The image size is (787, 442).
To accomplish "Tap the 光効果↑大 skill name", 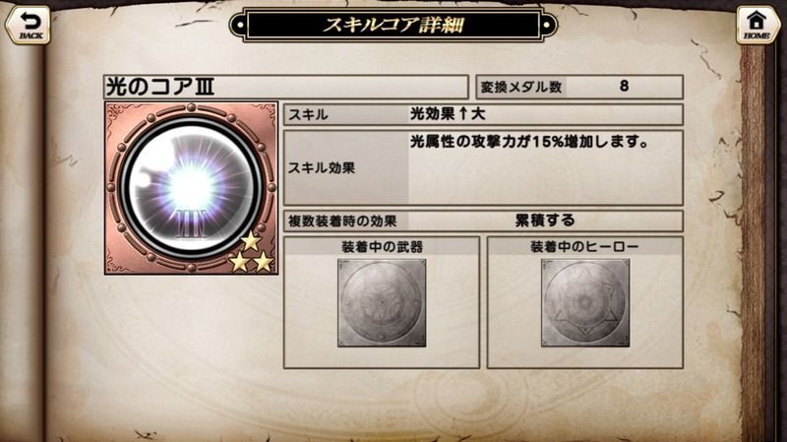I will point(448,114).
